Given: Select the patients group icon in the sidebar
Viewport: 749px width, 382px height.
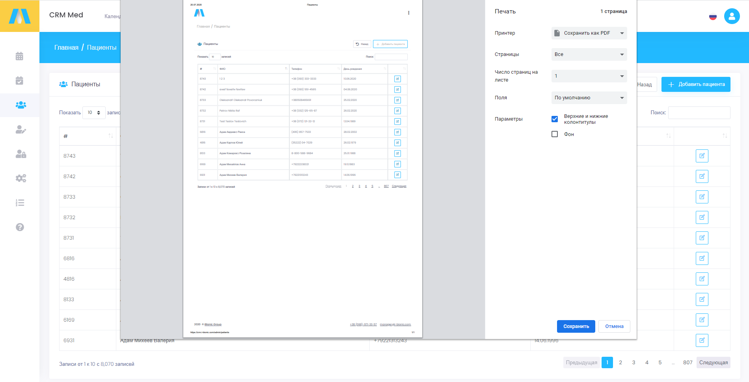Looking at the screenshot, I should click(x=21, y=105).
